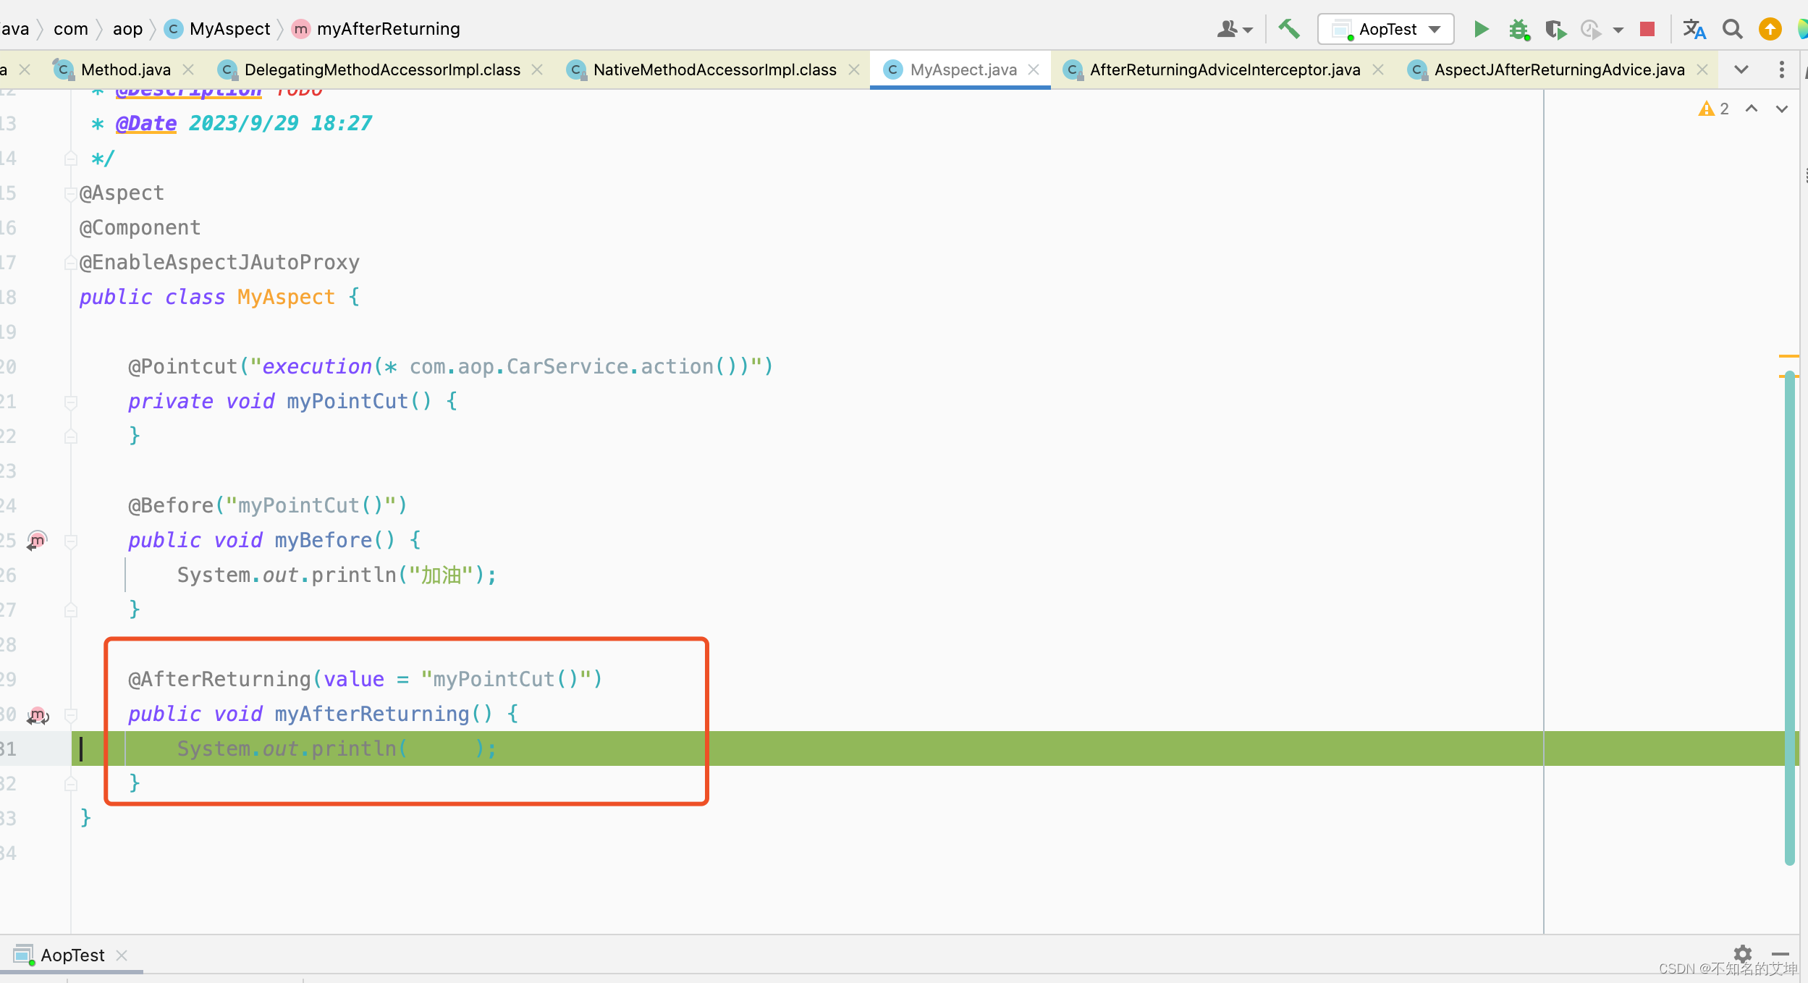Expand the profiler options dropdown arrow
Image resolution: width=1808 pixels, height=983 pixels.
coord(1618,30)
